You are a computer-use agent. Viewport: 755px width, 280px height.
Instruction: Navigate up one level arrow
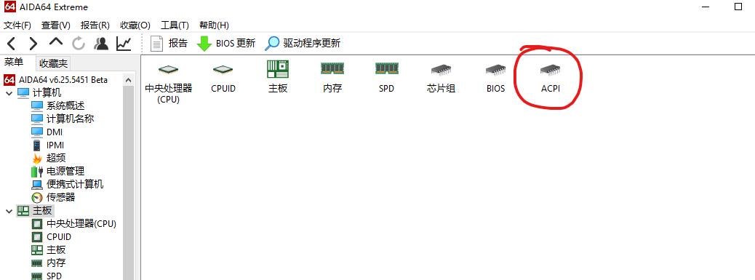(56, 43)
